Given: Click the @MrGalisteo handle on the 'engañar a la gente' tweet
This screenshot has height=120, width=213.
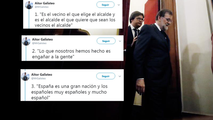Looking at the screenshot, I should click(x=39, y=43).
